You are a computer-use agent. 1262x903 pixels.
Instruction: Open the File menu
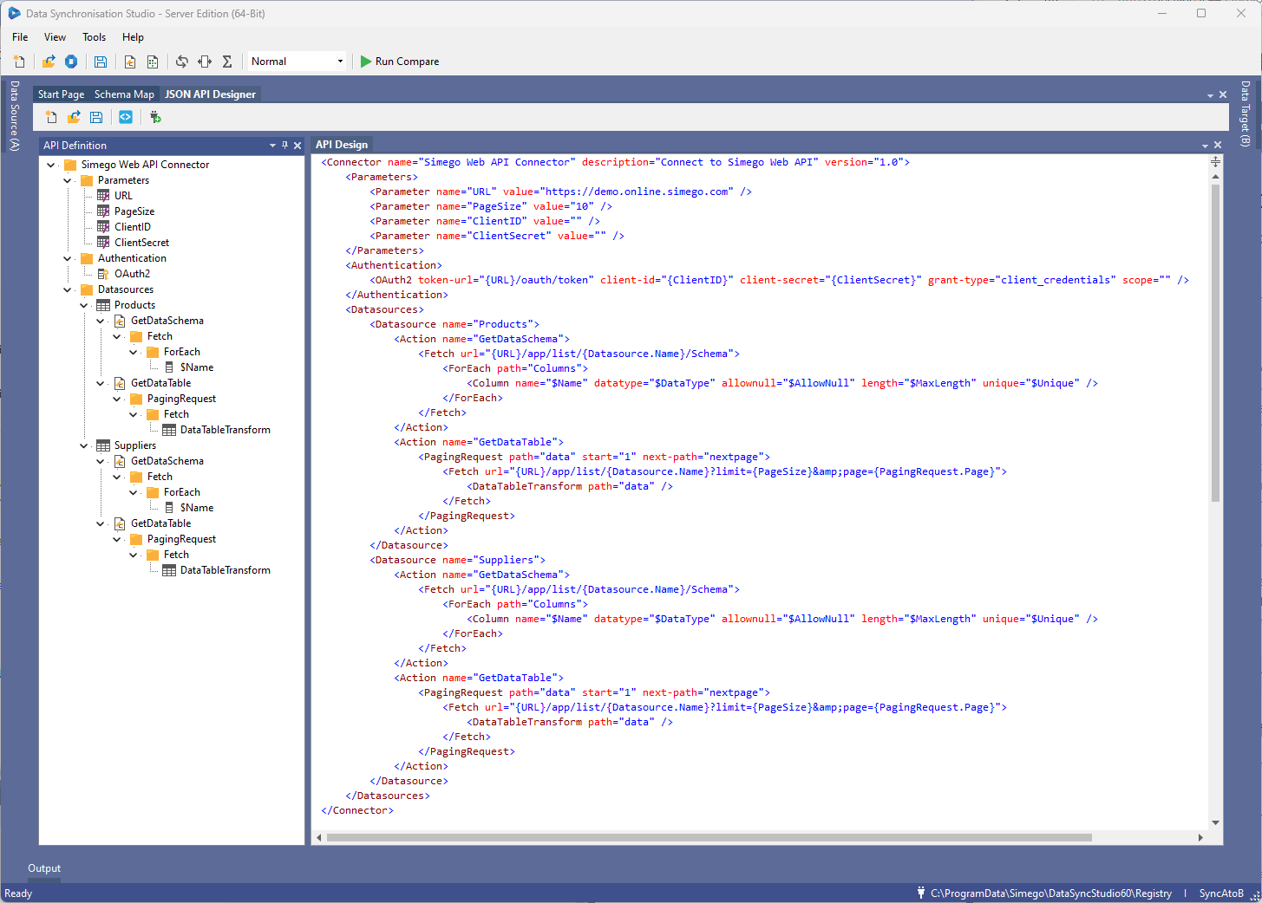tap(20, 37)
